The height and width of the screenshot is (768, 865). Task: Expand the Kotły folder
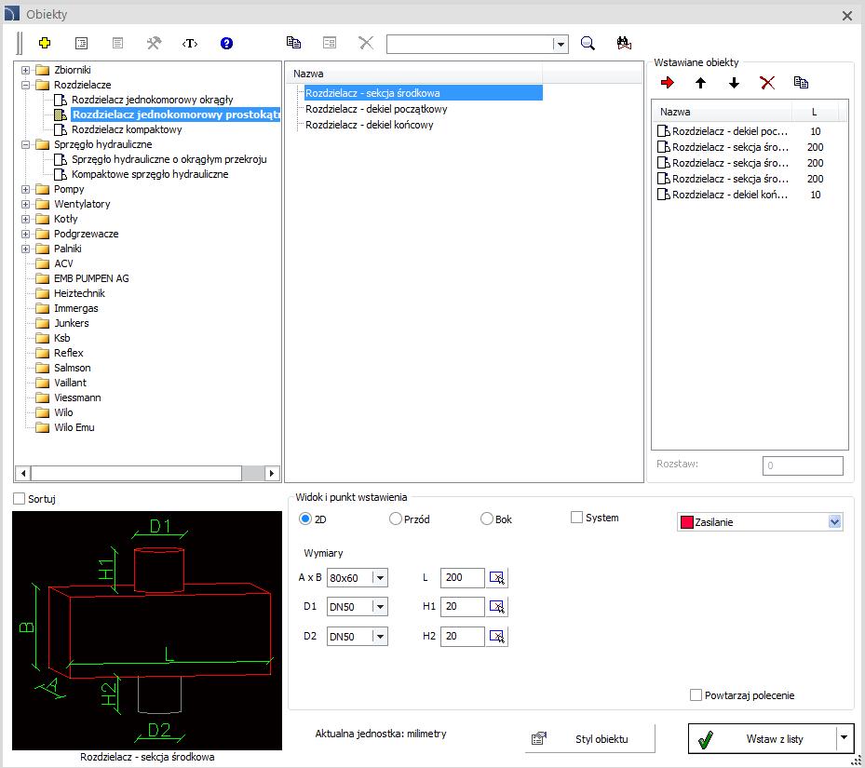(25, 219)
